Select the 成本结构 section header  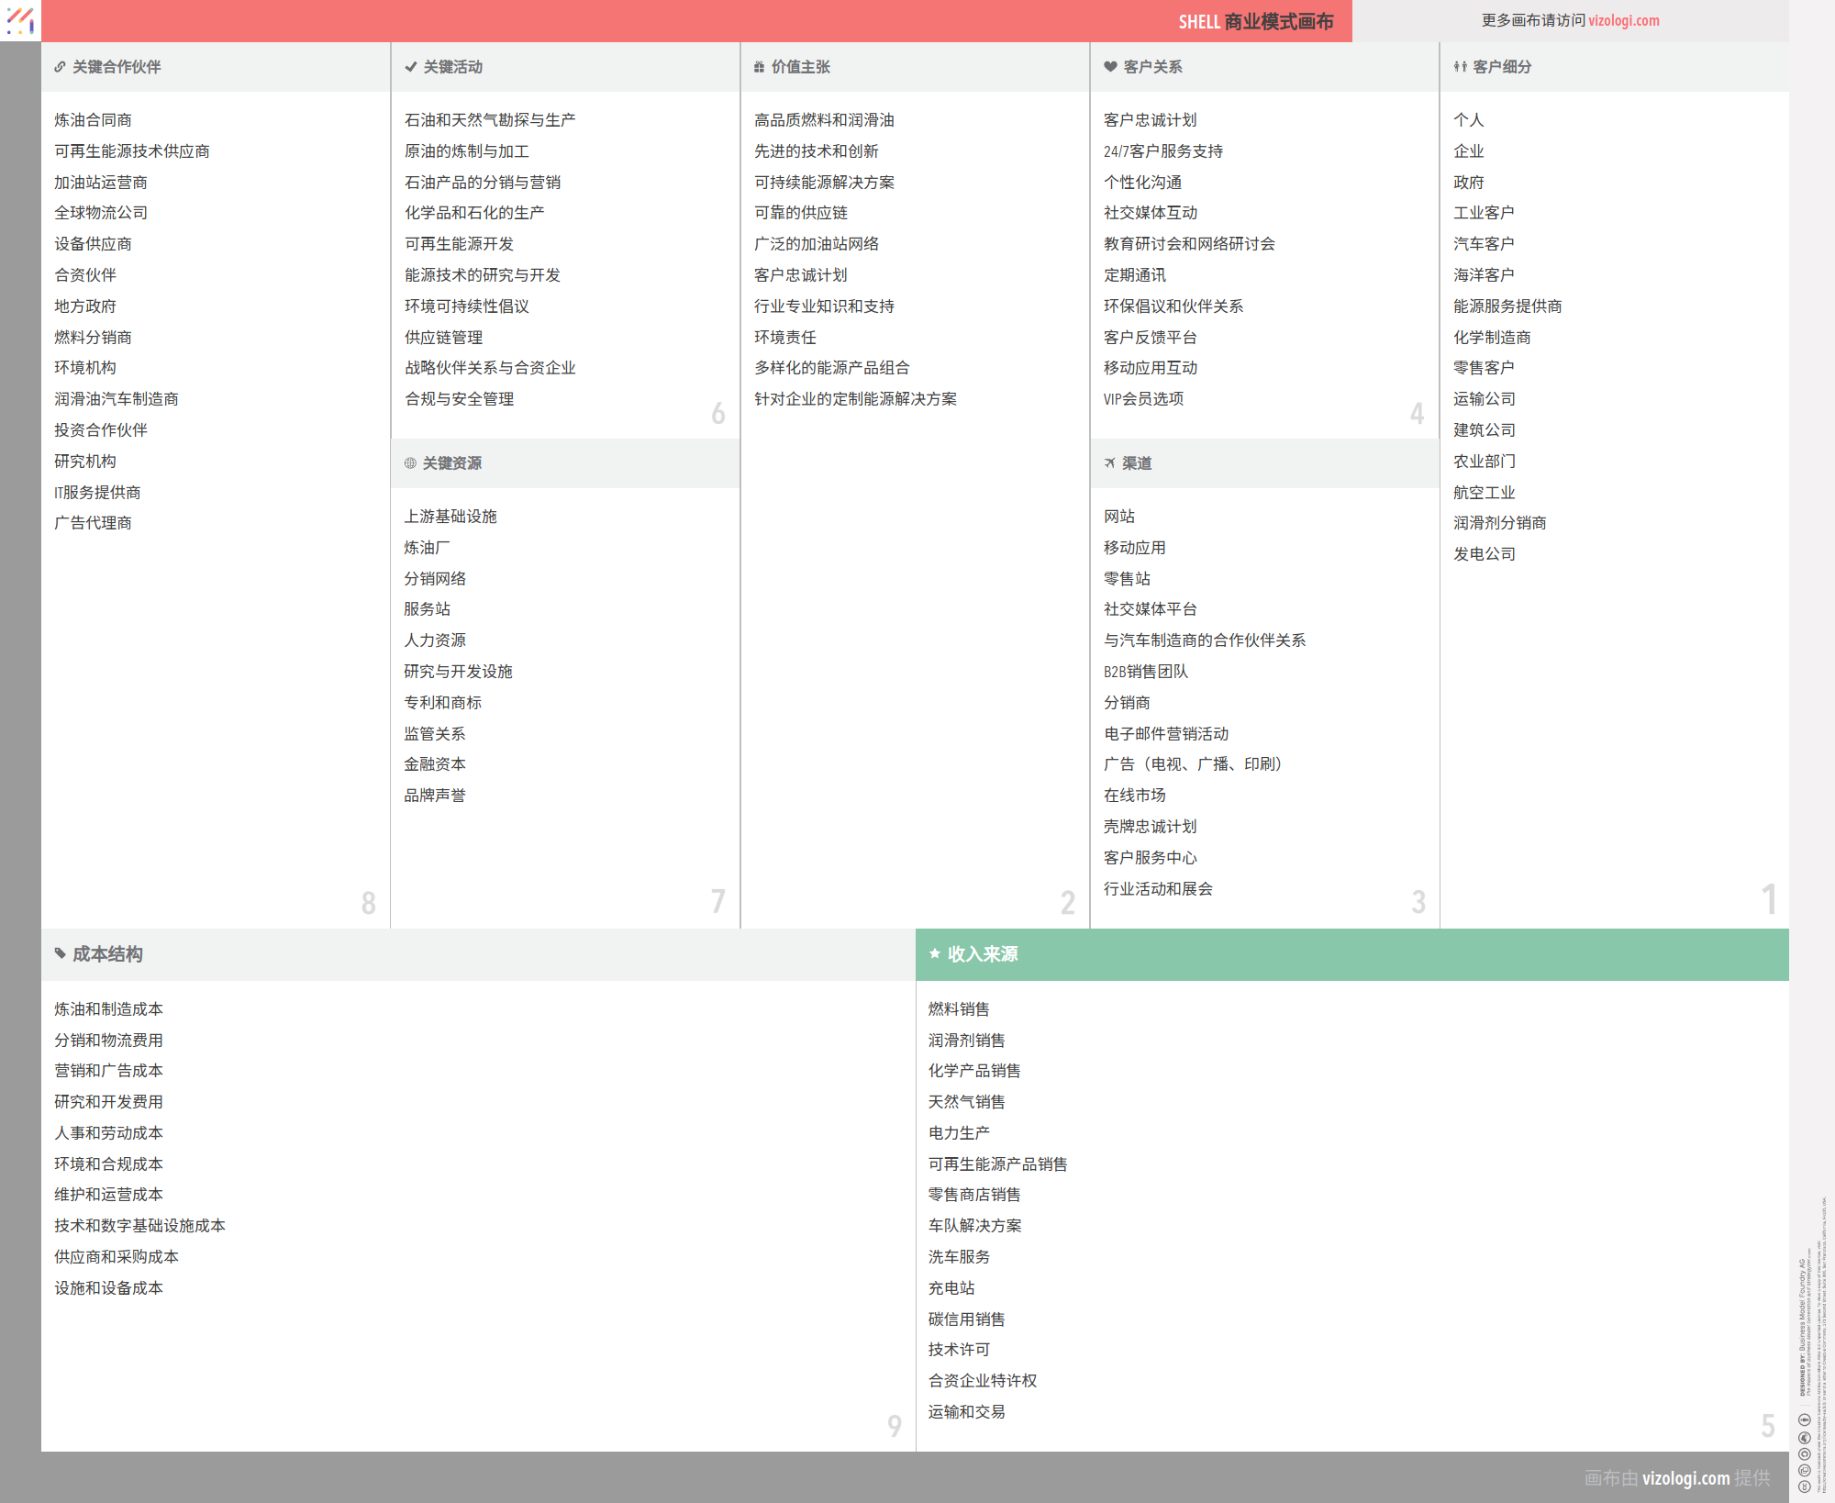(x=477, y=954)
